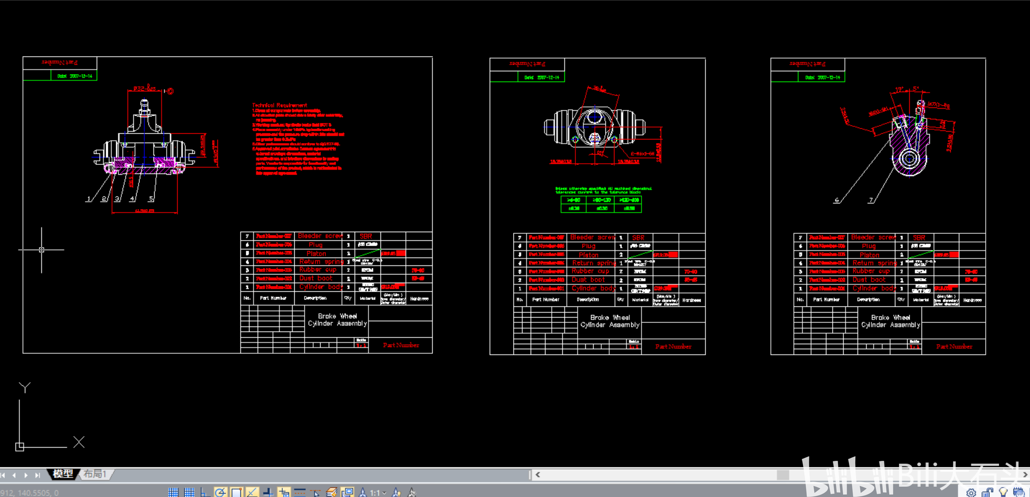This screenshot has height=497, width=1030.
Task: Click the next layout tab arrow
Action: pos(26,475)
